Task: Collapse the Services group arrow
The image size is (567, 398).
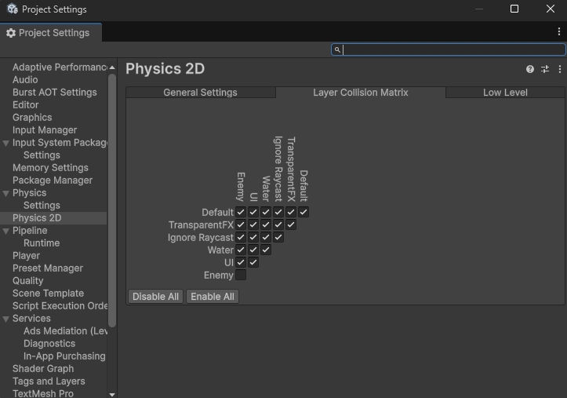Action: click(x=5, y=319)
